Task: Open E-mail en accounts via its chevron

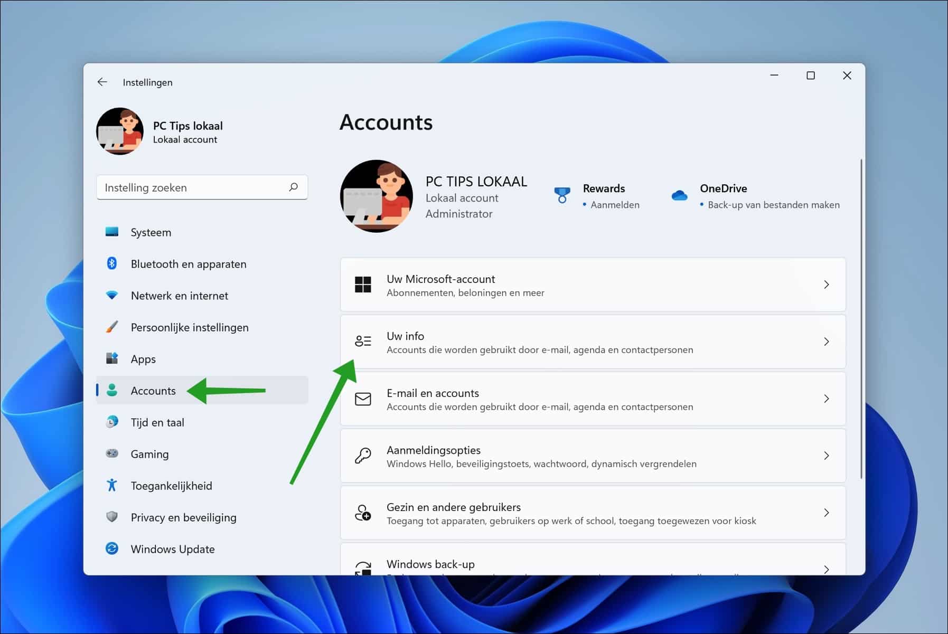Action: tap(827, 399)
